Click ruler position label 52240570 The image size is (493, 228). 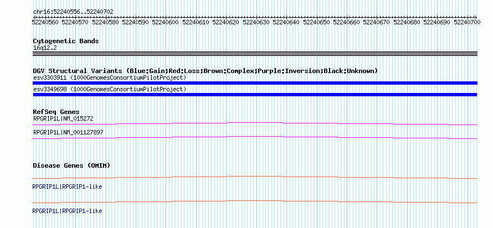(x=75, y=22)
